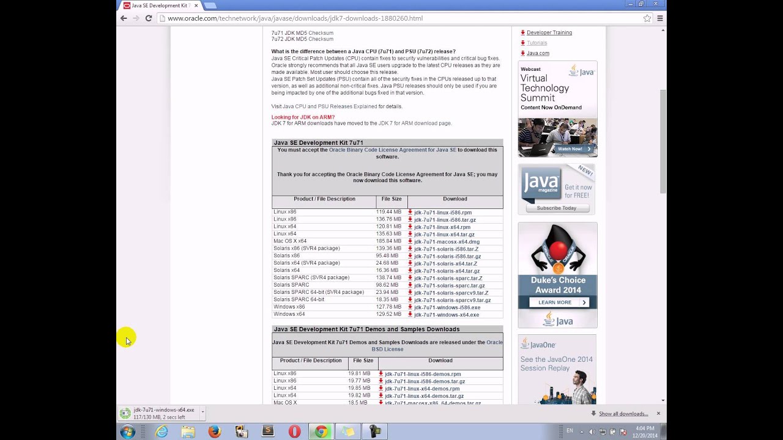Screen dimensions: 783x440
Task: Select the 129.52 MB file size cell
Action: pos(388,314)
